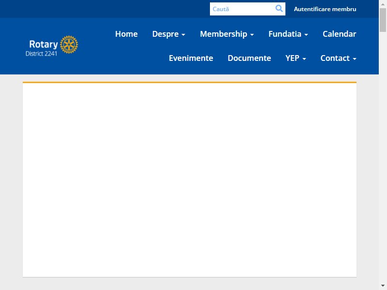Image resolution: width=387 pixels, height=290 pixels.
Task: Open the Documente menu item
Action: 249,58
